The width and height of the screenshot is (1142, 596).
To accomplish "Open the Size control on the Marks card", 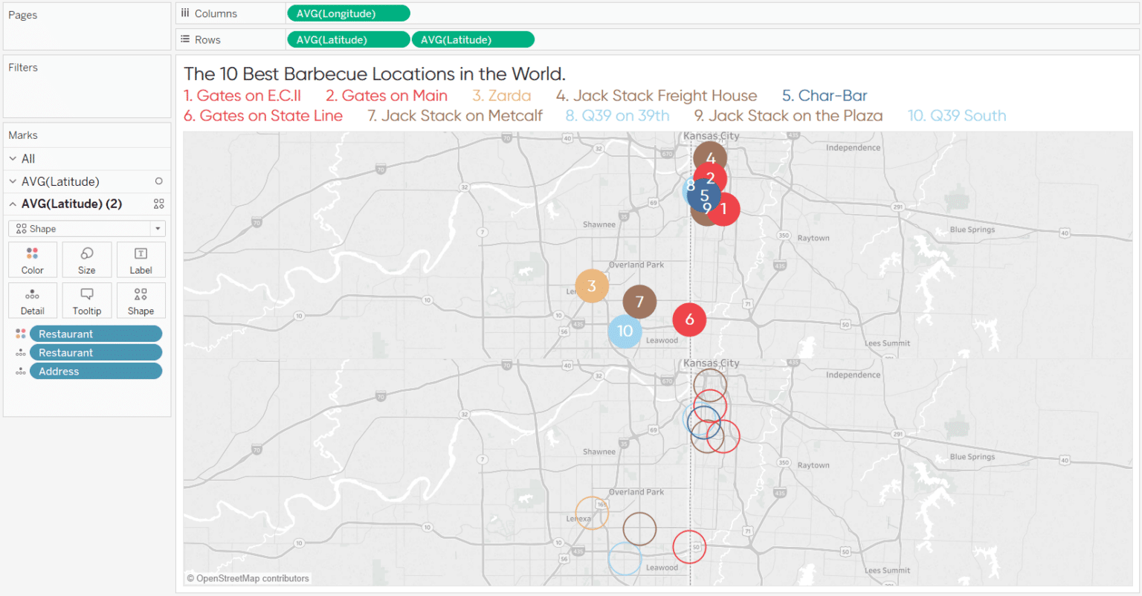I will tap(86, 259).
